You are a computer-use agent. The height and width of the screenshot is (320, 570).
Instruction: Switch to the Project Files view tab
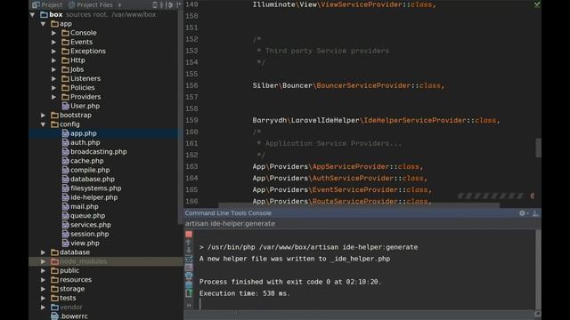point(91,4)
